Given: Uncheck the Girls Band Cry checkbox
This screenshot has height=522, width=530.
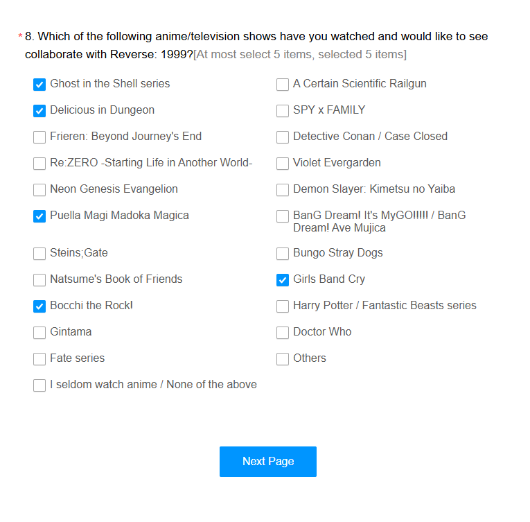Looking at the screenshot, I should click(x=283, y=280).
